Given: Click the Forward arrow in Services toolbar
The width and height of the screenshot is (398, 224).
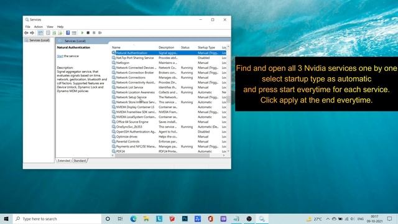Looking at the screenshot, I should (32, 33).
